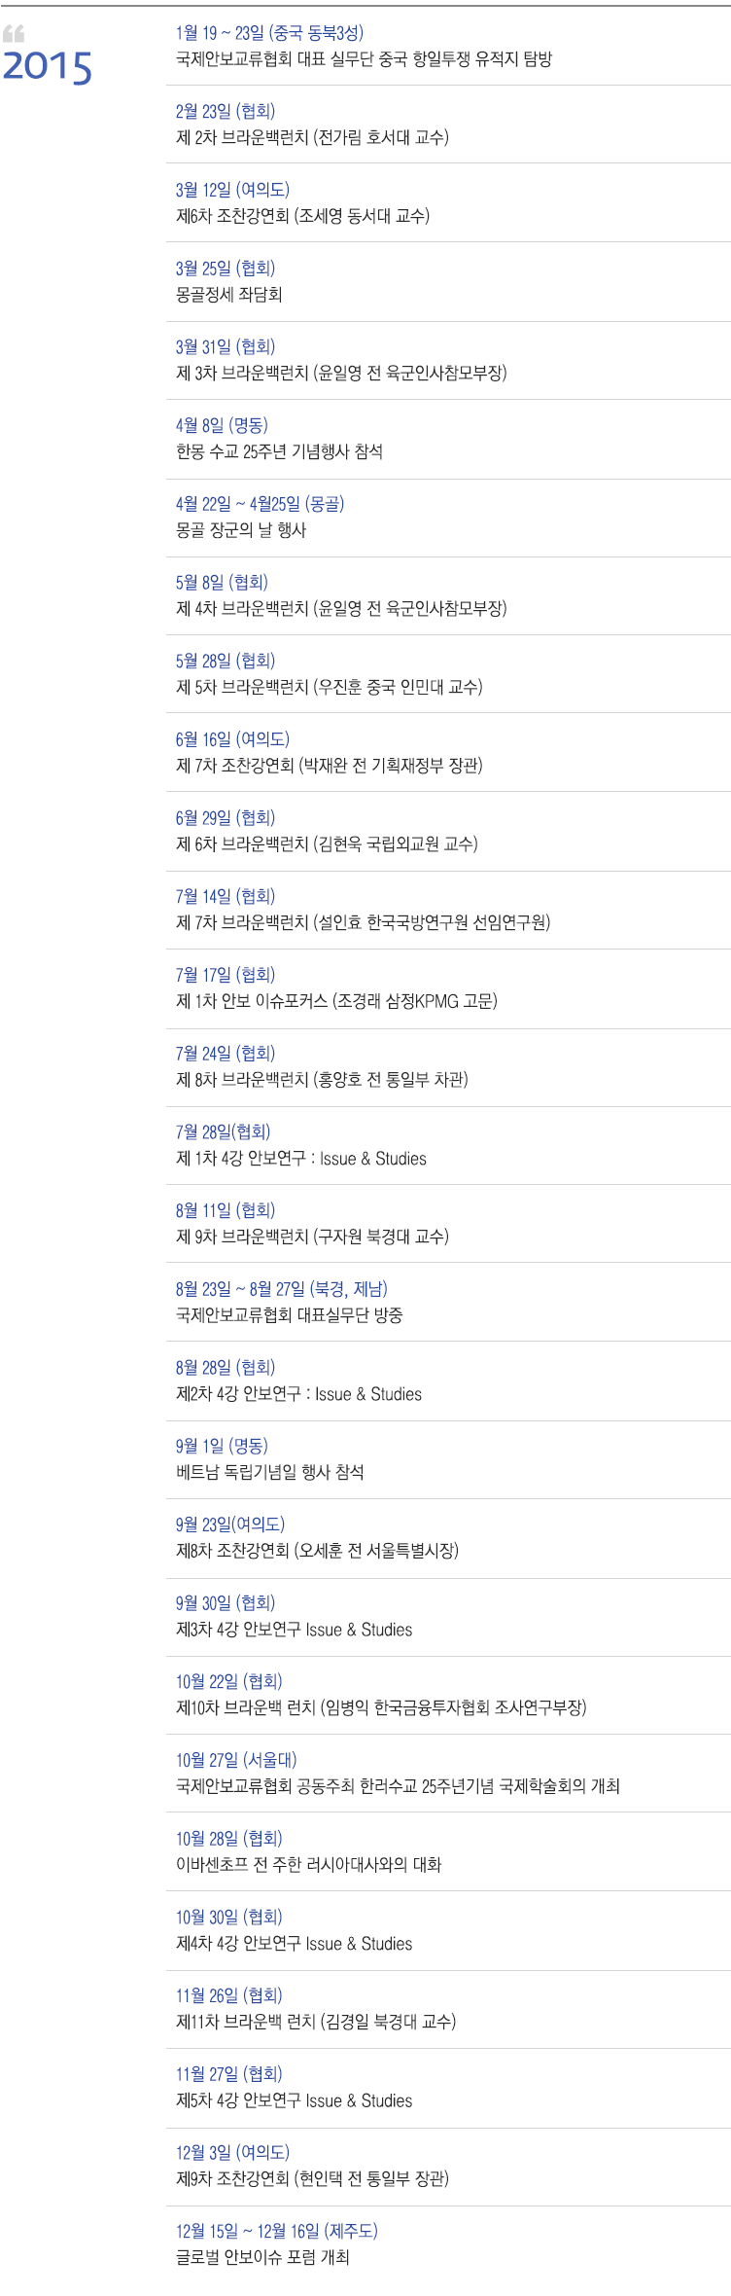The image size is (731, 2296).
Task: Click 제8차 조찬강연회 오세훈 entry
Action: 317,1551
